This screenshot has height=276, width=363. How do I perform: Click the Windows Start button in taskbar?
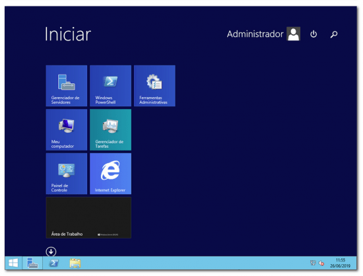click(13, 263)
